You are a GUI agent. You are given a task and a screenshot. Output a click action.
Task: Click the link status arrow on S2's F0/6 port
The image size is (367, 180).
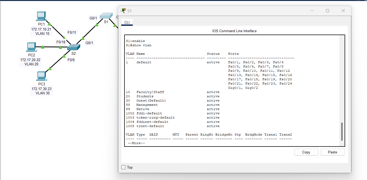pos(64,55)
